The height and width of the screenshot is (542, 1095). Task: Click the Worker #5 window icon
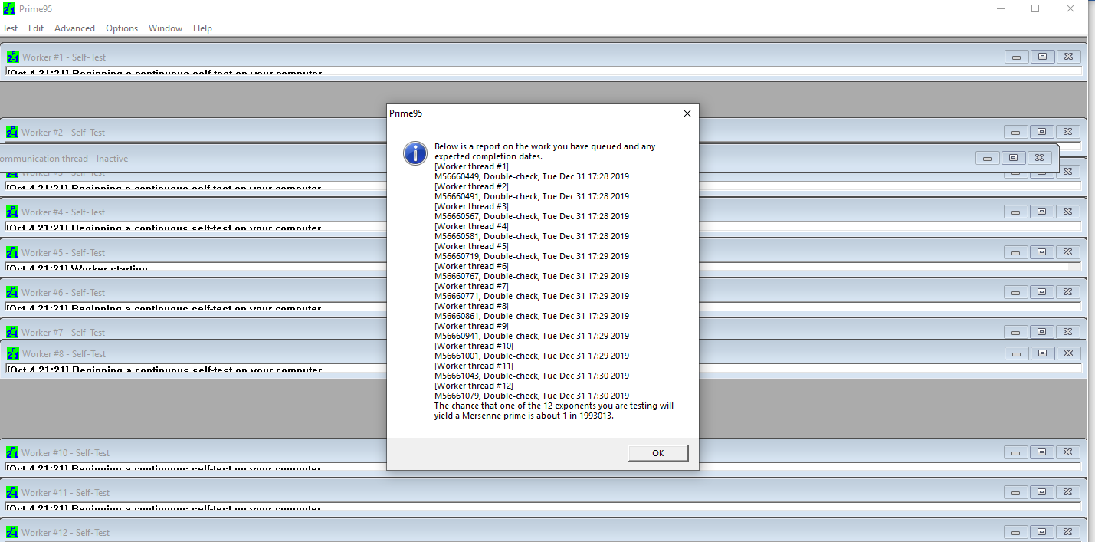(x=12, y=252)
